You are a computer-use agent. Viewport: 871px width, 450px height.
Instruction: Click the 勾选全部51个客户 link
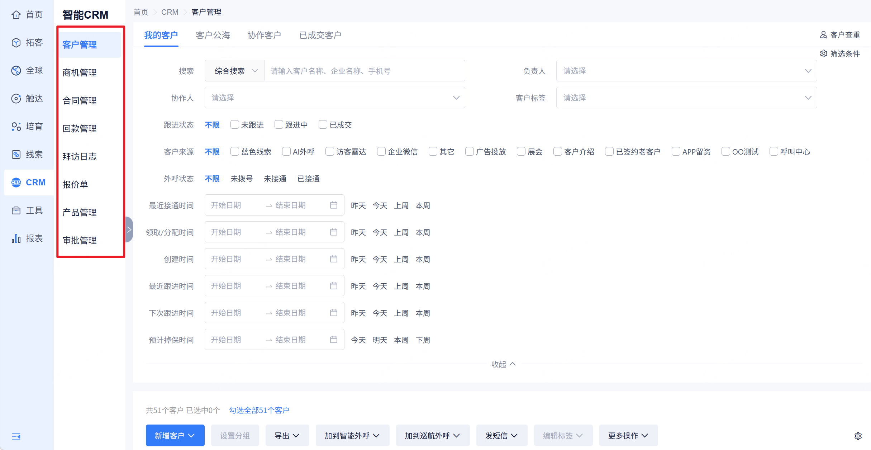pyautogui.click(x=259, y=410)
